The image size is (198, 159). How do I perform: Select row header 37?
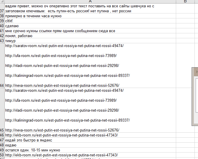point(2,8)
